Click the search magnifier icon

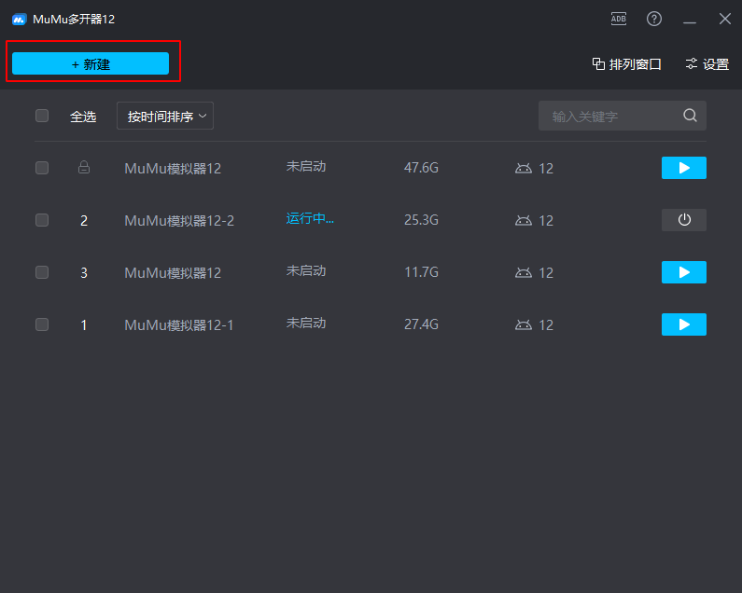click(x=690, y=116)
